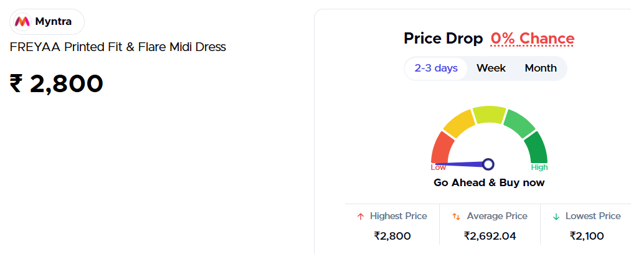Click the dark green High gauge segment

(537, 148)
